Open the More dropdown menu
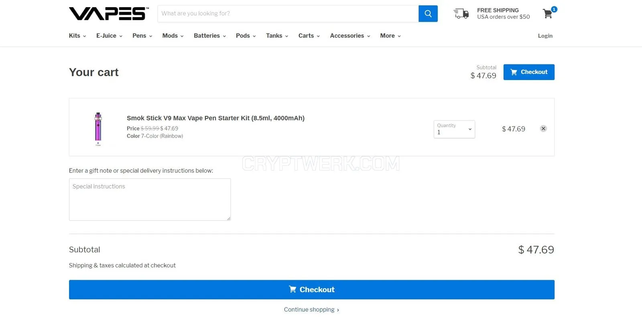642x327 pixels. point(390,36)
